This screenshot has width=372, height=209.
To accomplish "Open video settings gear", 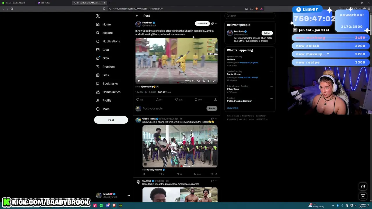I will pos(204,81).
